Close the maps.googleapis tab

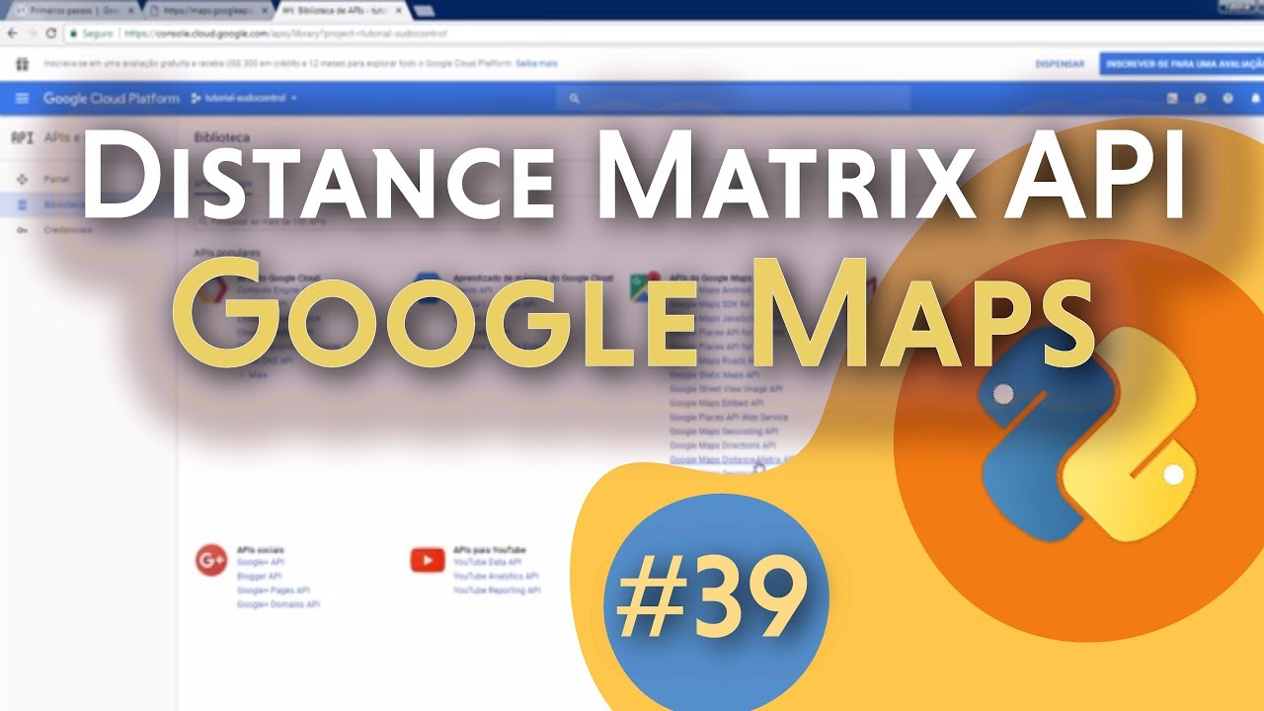click(264, 10)
